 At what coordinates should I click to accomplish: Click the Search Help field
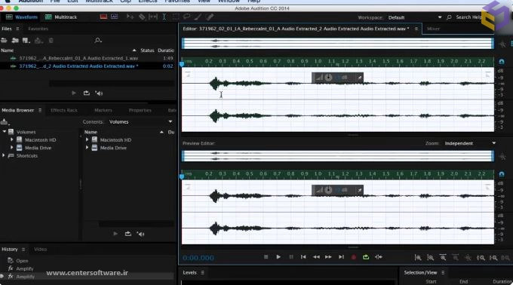click(x=468, y=17)
